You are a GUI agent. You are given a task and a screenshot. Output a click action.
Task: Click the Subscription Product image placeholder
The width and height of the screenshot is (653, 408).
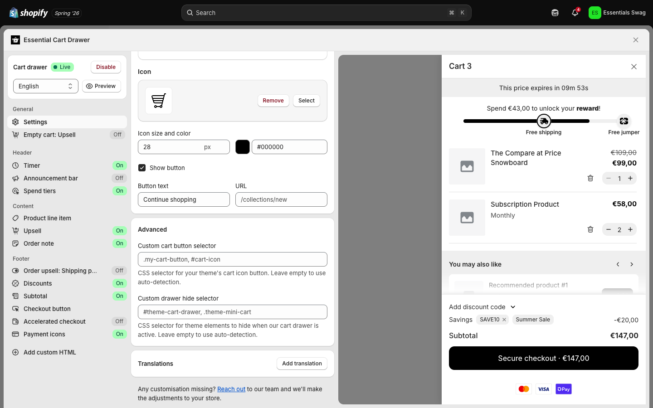[x=467, y=218]
